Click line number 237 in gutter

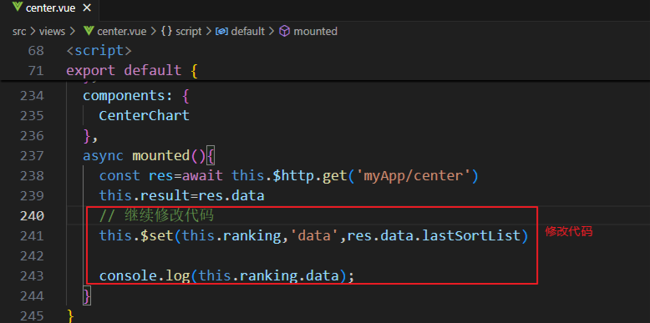[x=32, y=156]
